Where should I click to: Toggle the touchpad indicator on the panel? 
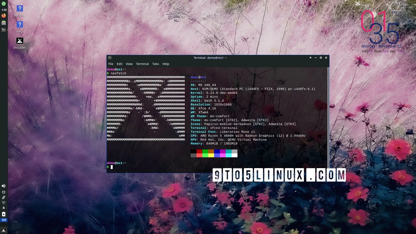pos(3,192)
